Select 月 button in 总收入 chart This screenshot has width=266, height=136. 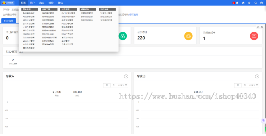pos(113,85)
